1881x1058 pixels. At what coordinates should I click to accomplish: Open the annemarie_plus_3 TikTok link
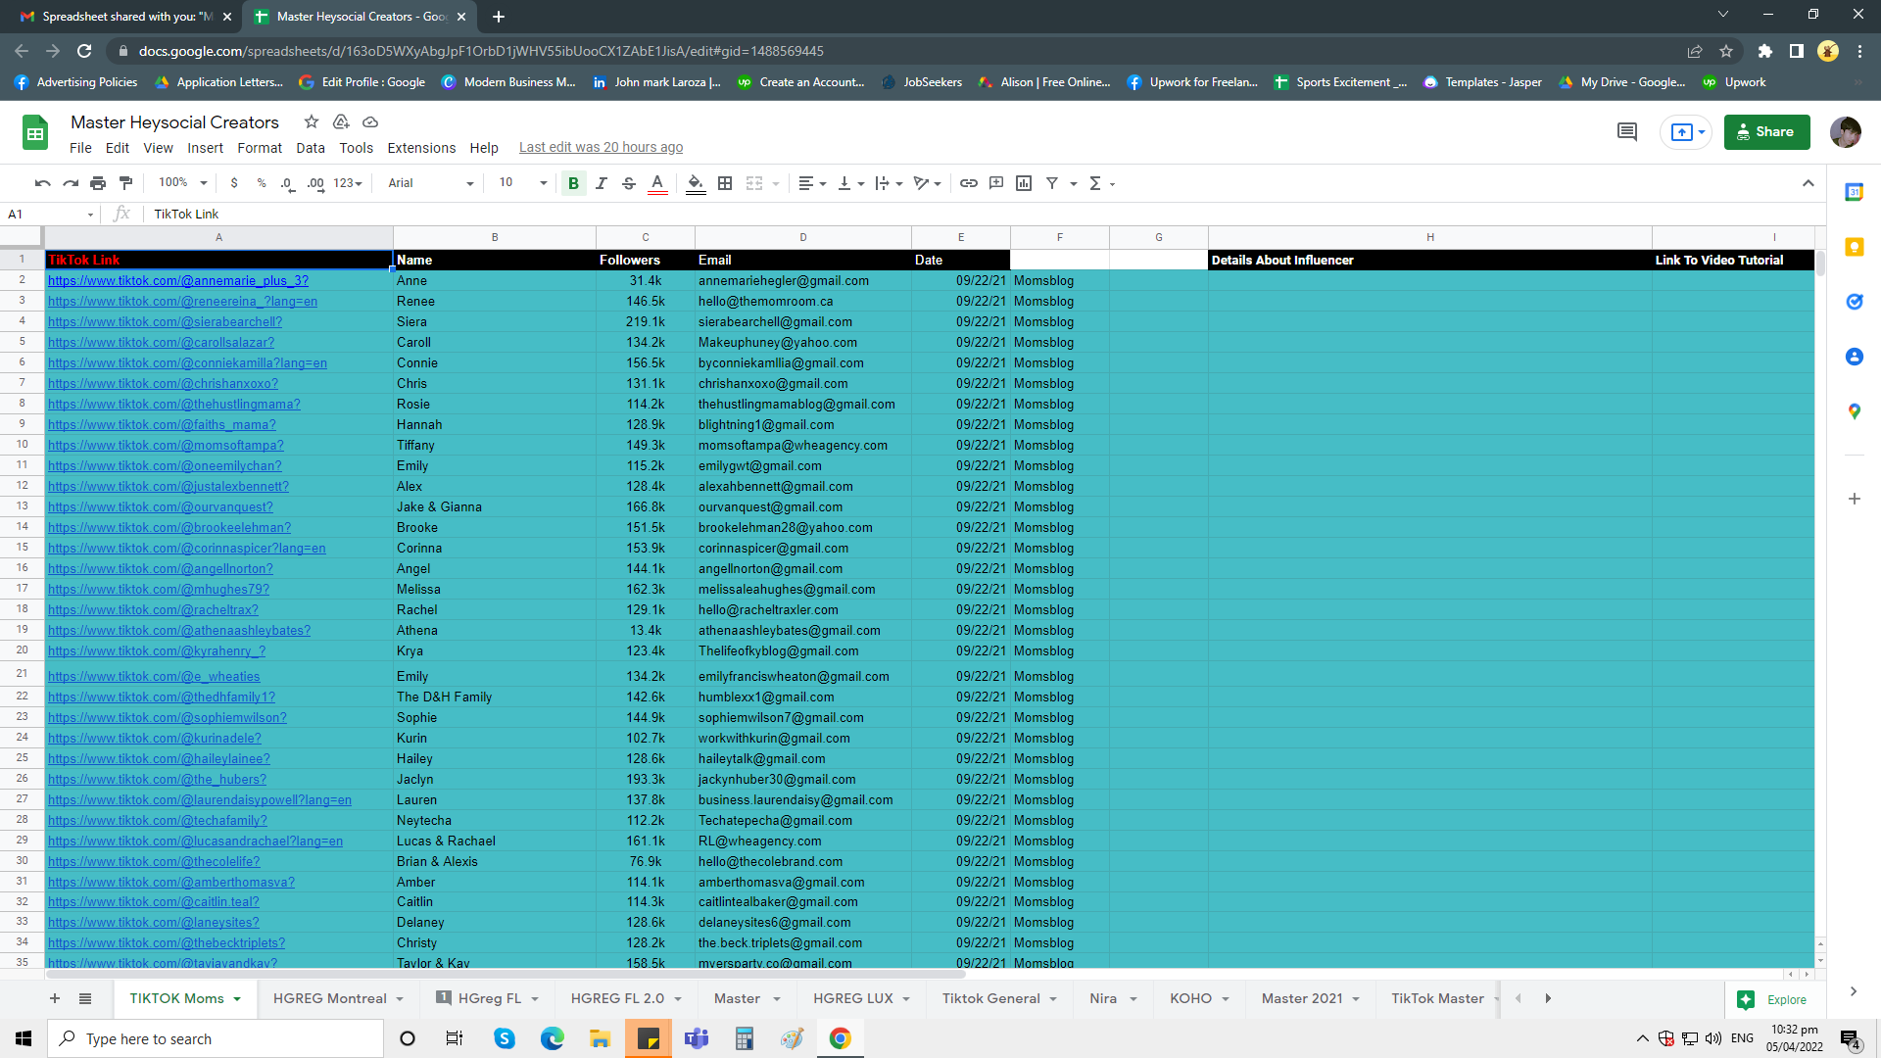(177, 280)
